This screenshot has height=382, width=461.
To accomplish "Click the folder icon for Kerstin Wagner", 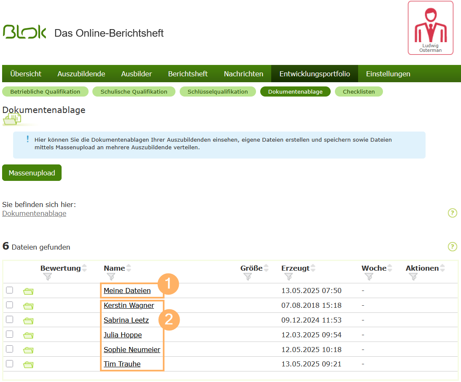I will point(28,306).
